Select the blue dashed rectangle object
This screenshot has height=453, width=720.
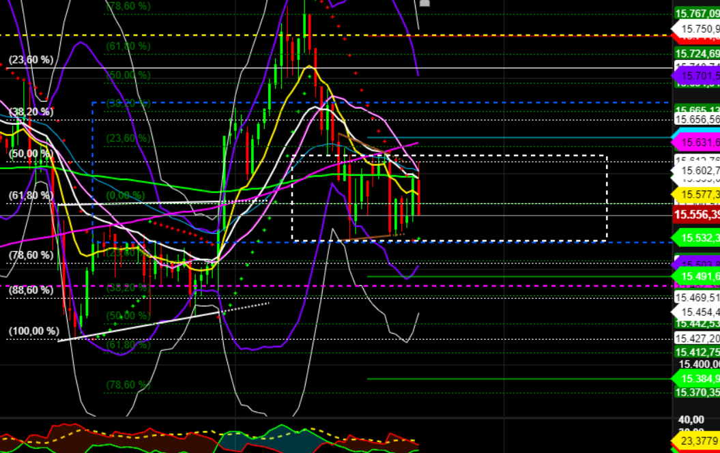(273, 102)
